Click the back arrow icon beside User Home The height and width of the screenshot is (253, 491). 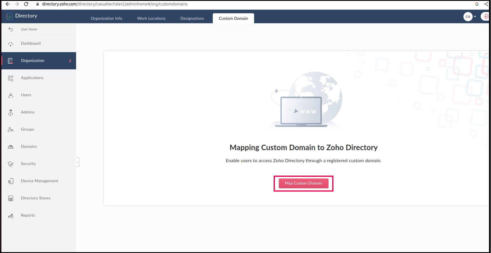pyautogui.click(x=11, y=29)
